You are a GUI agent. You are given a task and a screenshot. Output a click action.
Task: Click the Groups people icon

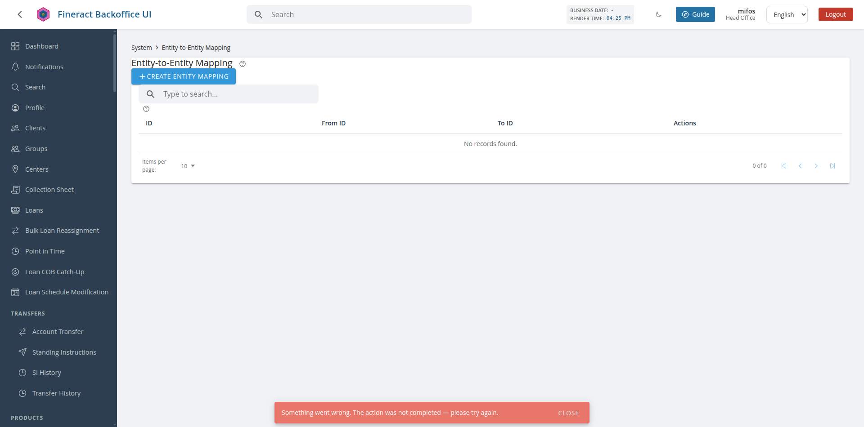[15, 149]
